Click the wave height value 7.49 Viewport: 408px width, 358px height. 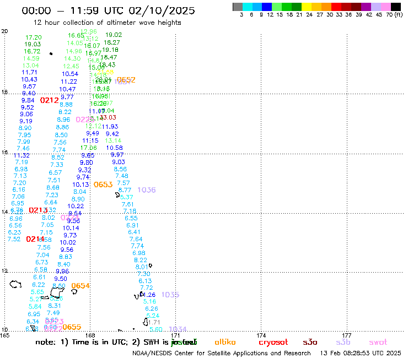coord(53,313)
